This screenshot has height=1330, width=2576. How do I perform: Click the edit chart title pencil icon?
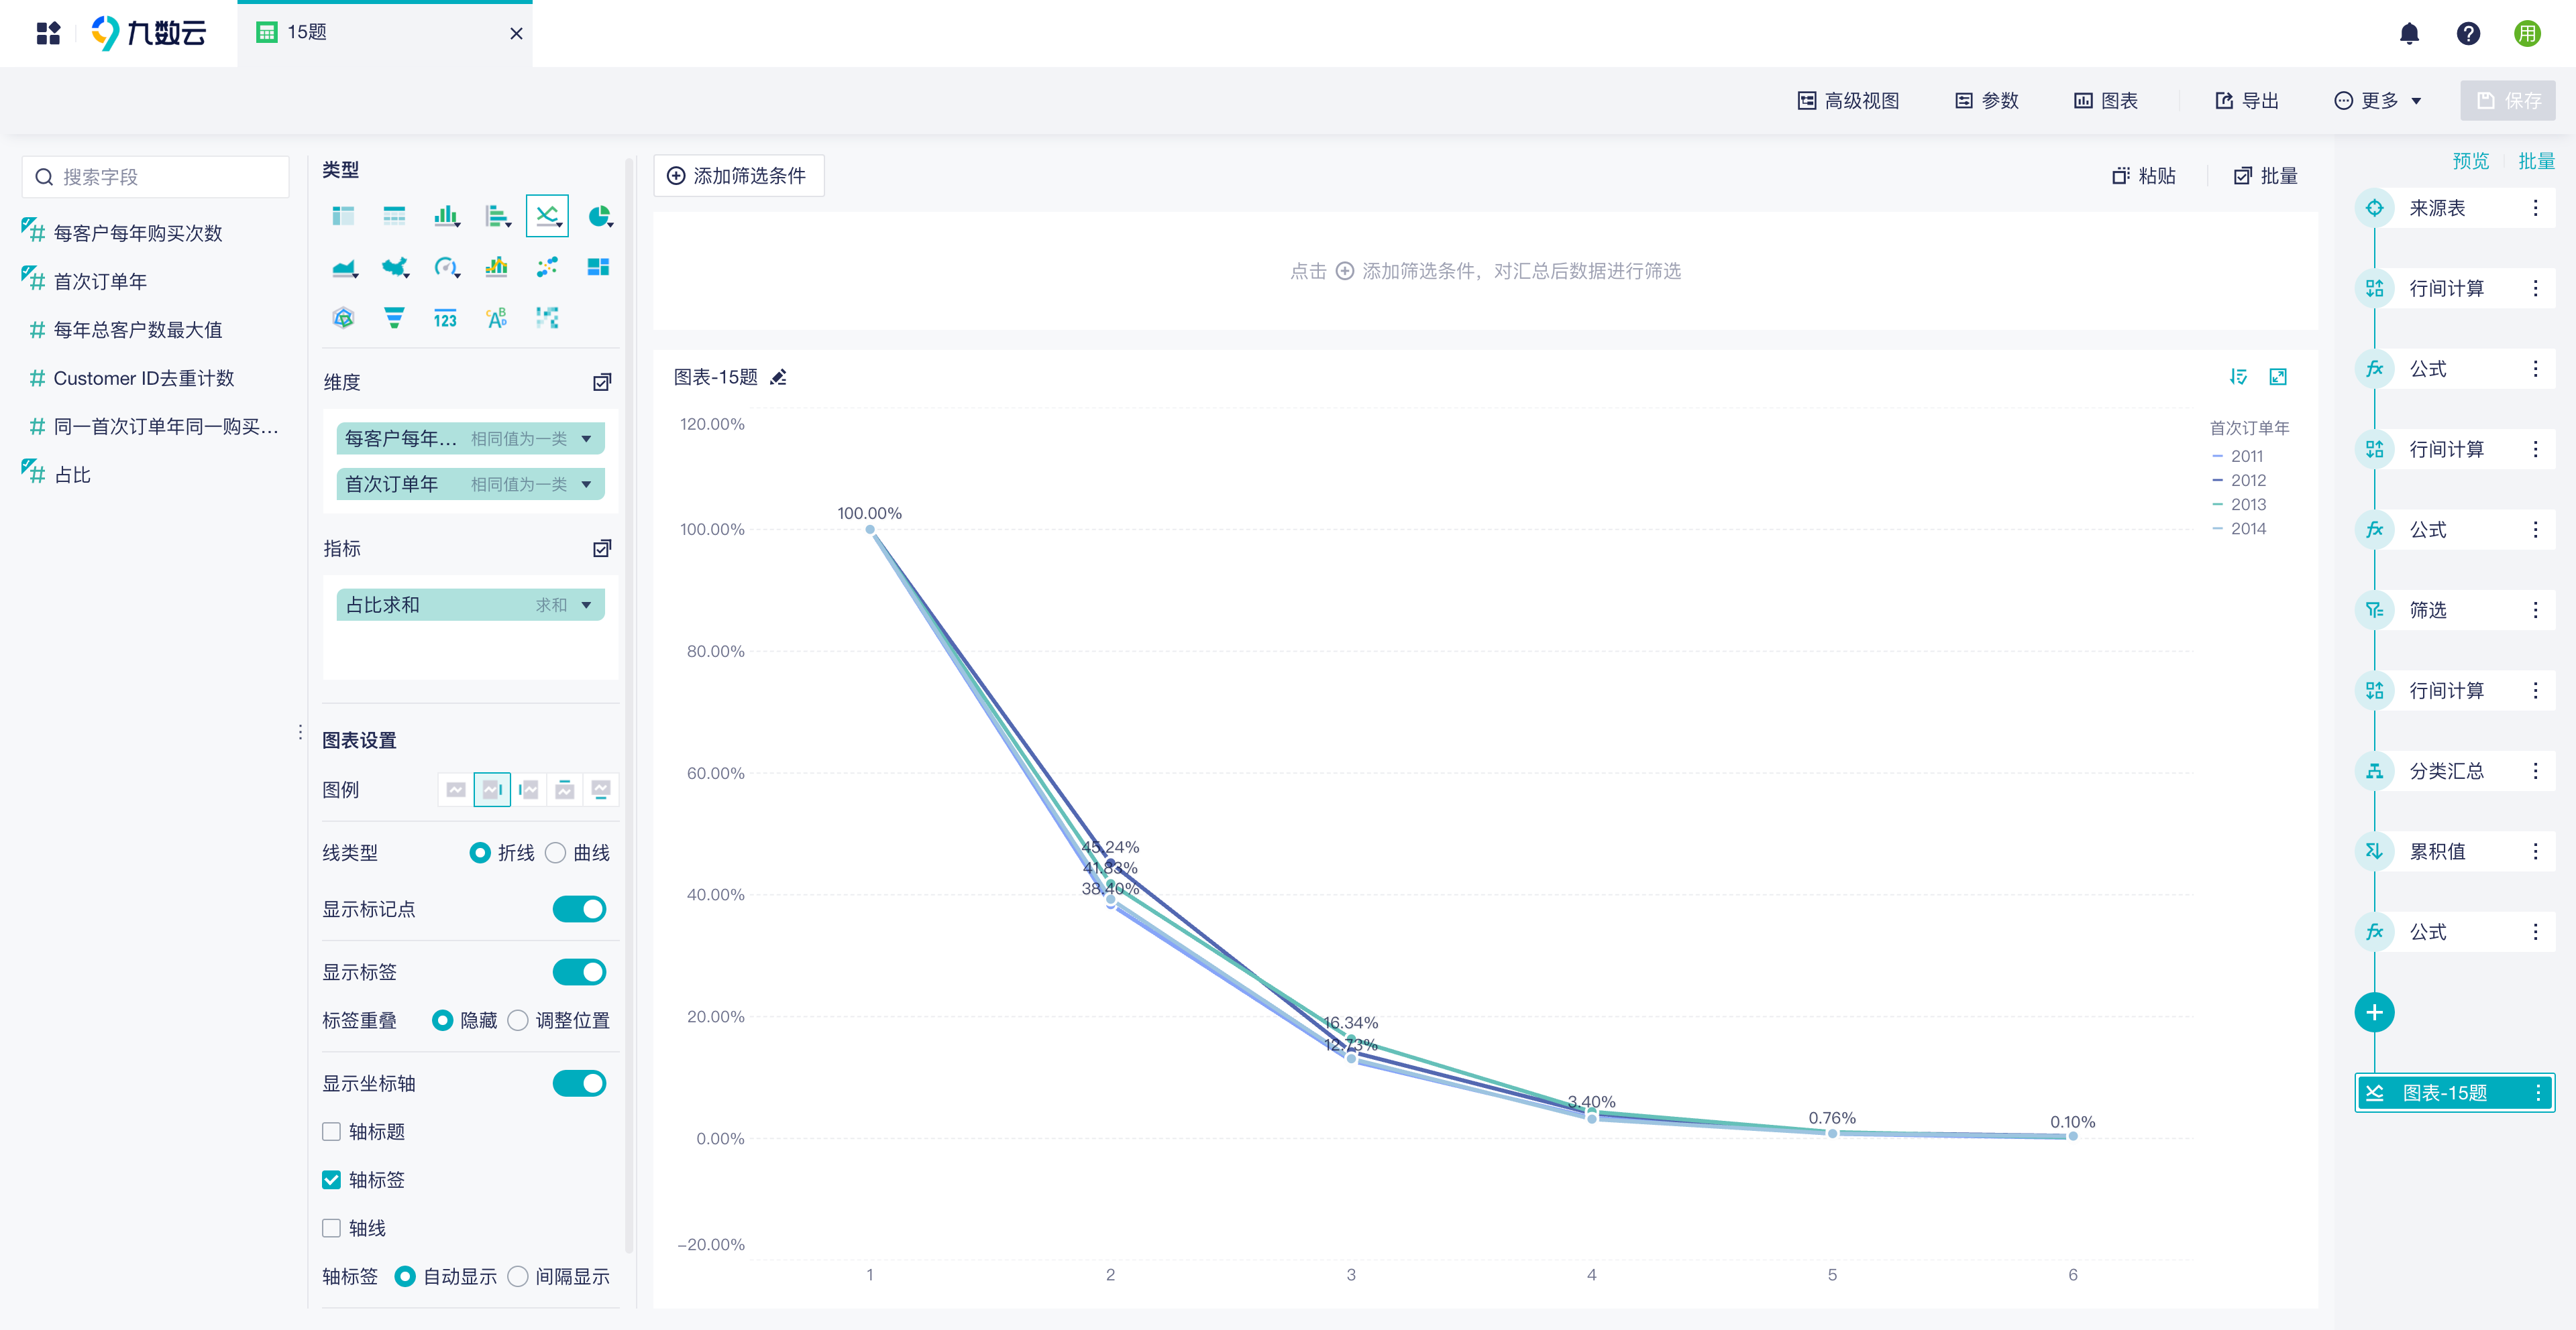pyautogui.click(x=779, y=377)
